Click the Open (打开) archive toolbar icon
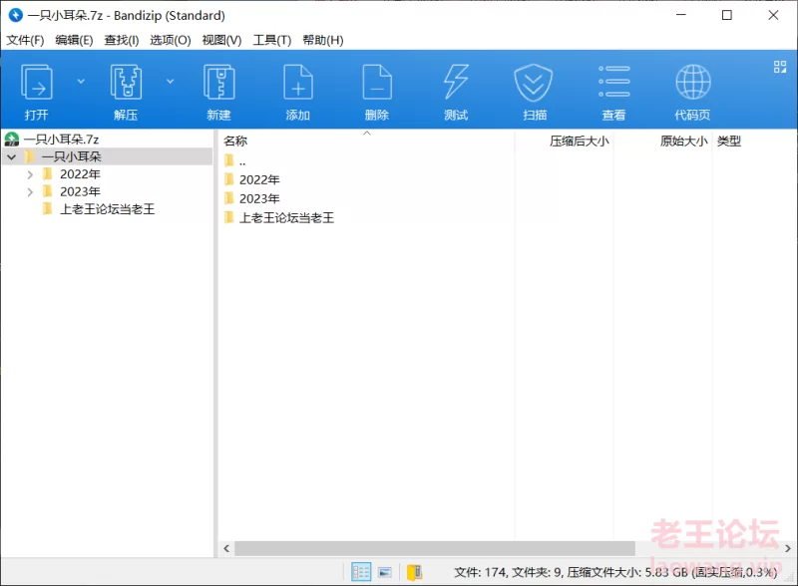The width and height of the screenshot is (798, 586). pos(36,82)
